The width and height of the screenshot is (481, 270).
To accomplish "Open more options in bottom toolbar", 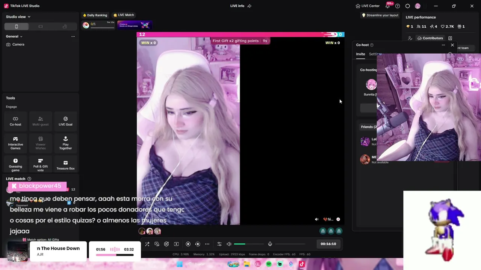I will (207, 244).
